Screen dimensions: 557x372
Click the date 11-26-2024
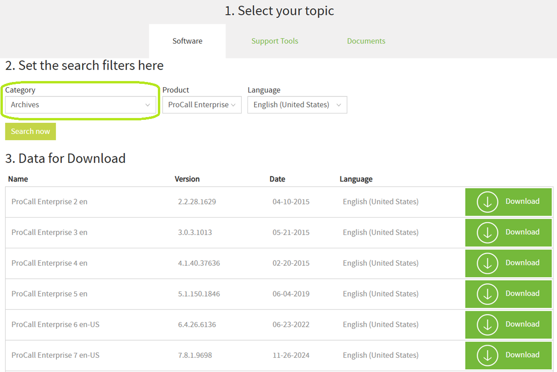[x=291, y=355]
